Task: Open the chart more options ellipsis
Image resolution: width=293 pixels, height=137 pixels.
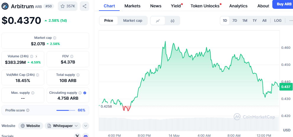Action: click(x=291, y=21)
